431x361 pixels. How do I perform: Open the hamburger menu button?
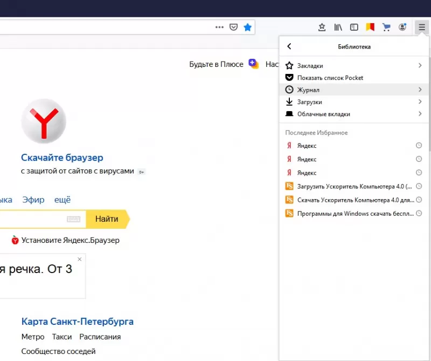pyautogui.click(x=421, y=27)
